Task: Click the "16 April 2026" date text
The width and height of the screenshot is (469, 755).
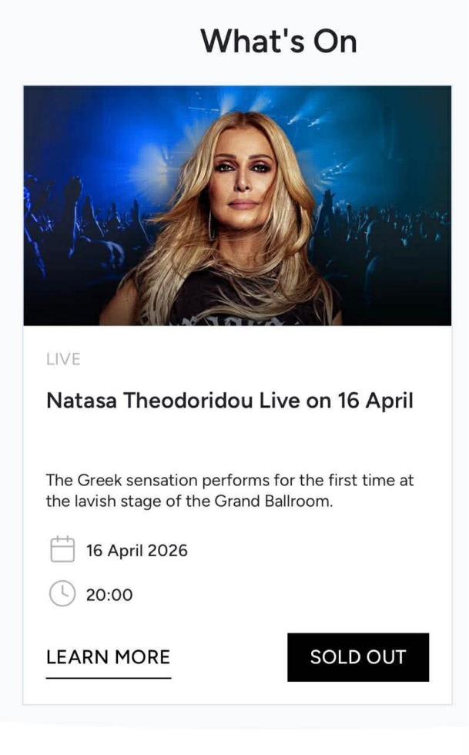Action: (137, 551)
